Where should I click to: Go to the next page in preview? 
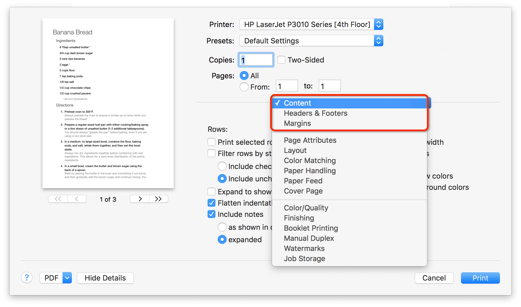[x=139, y=199]
